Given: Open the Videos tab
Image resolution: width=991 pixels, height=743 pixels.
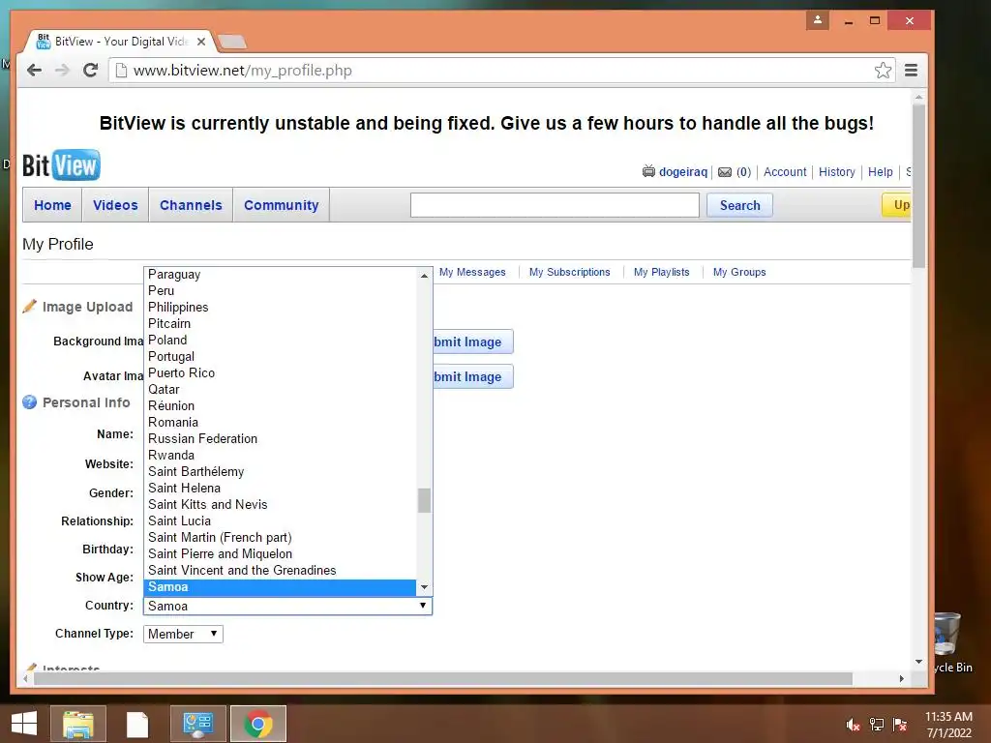Looking at the screenshot, I should click(x=115, y=205).
